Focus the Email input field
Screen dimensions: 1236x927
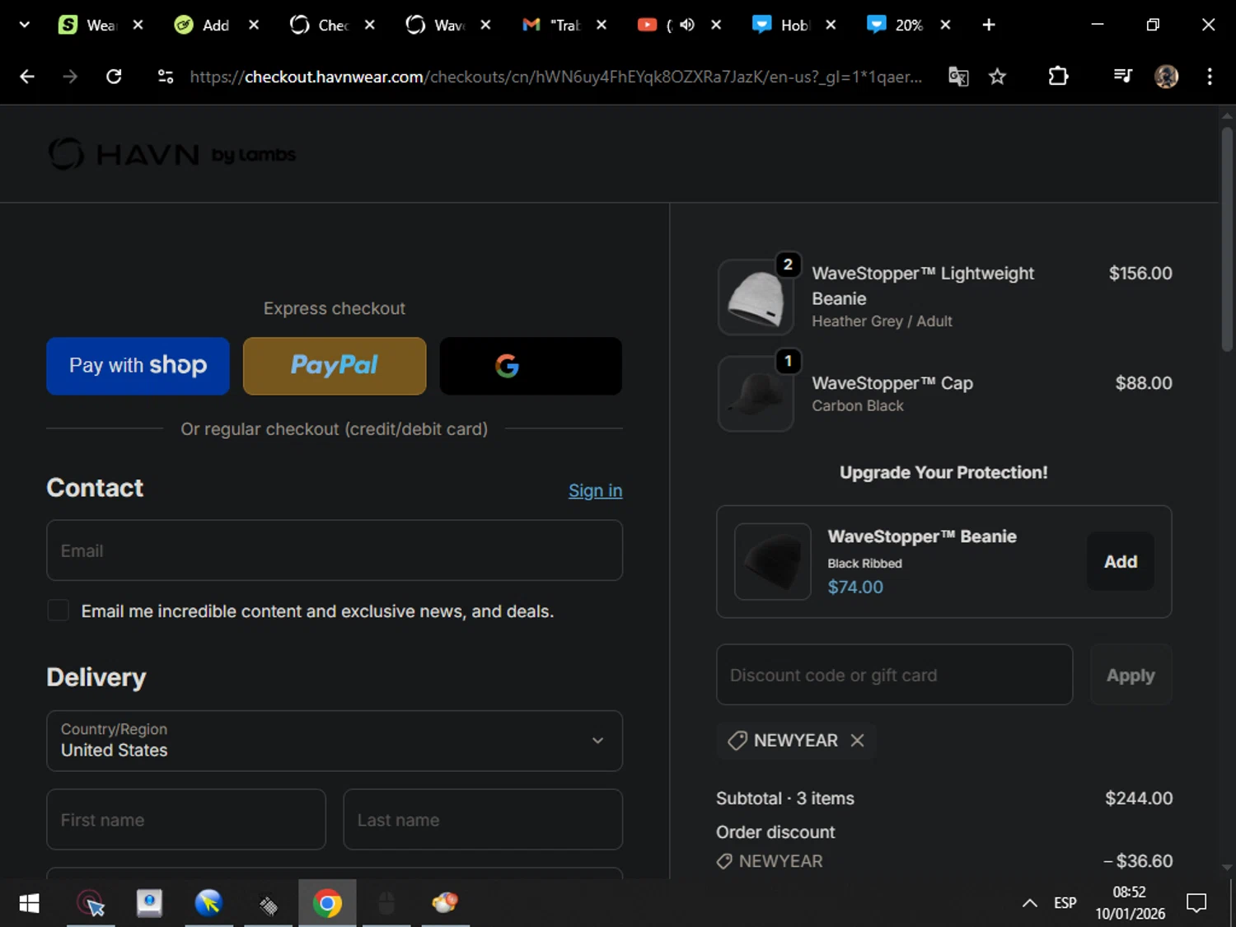pyautogui.click(x=335, y=550)
